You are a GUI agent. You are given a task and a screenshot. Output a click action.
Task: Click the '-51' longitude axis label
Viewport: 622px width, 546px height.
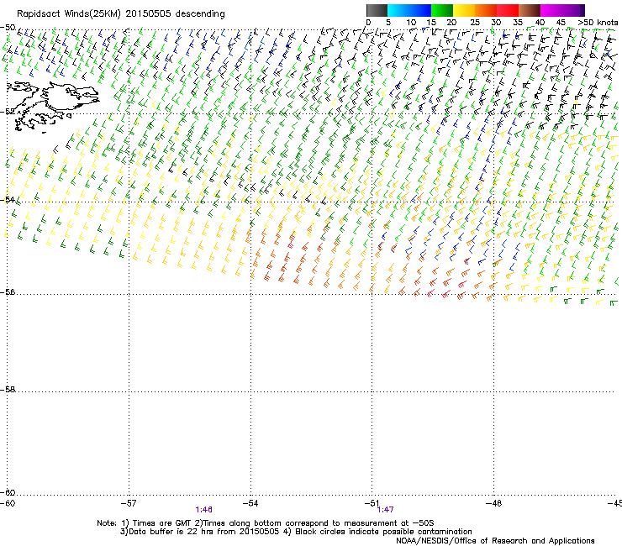click(x=372, y=503)
